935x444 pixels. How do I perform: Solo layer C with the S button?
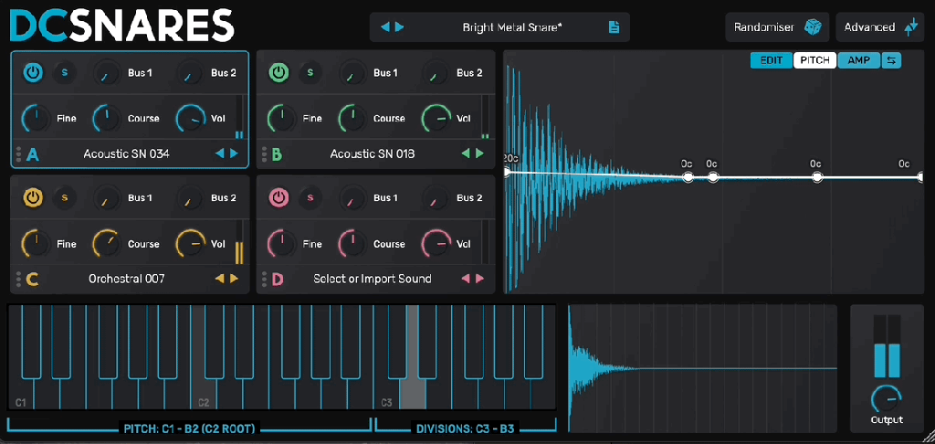point(64,197)
